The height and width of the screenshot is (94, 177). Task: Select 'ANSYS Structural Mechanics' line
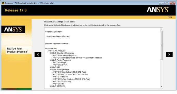(62, 53)
